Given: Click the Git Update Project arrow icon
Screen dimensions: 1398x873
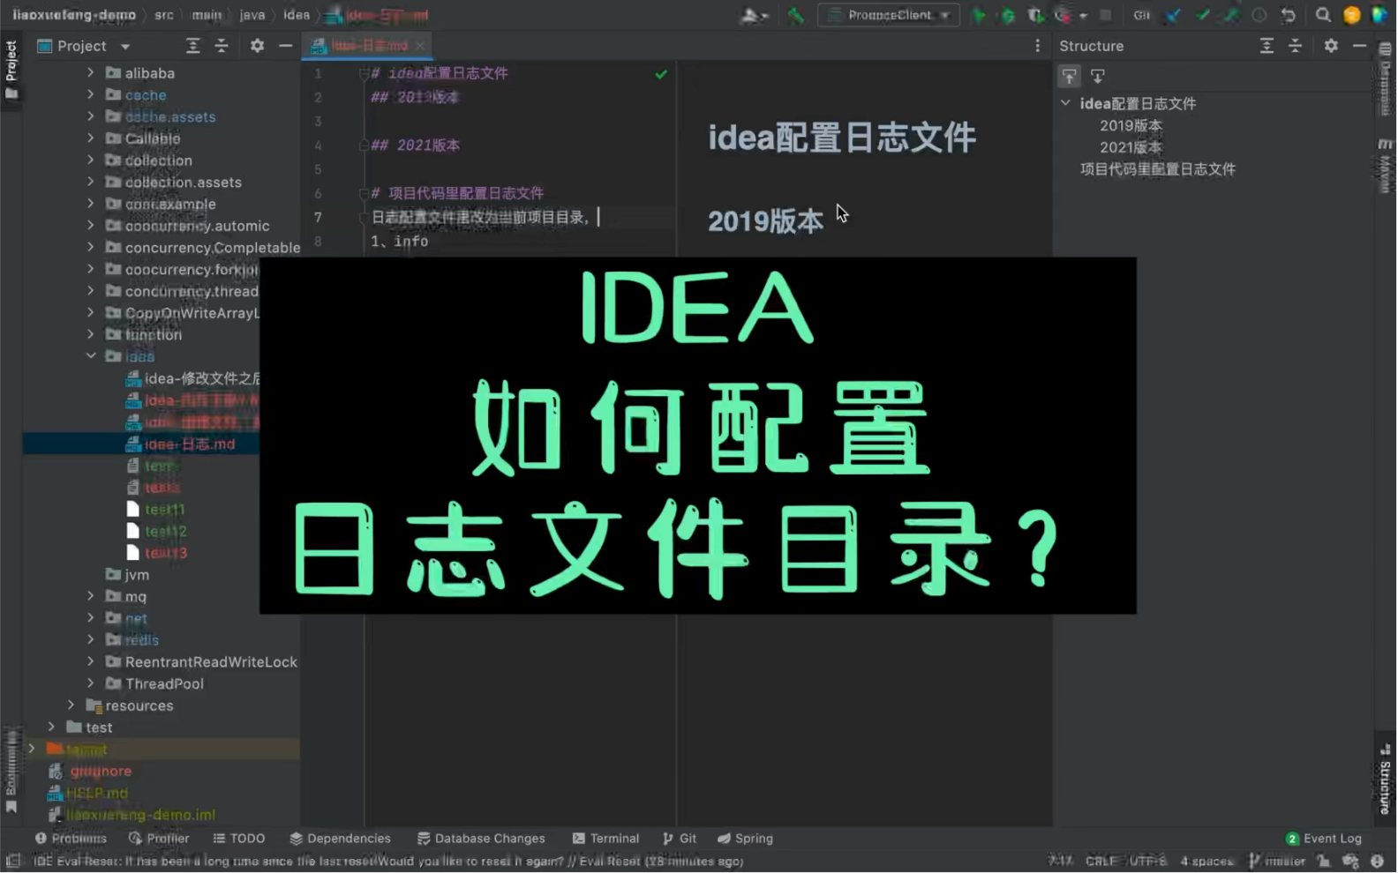Looking at the screenshot, I should [x=1172, y=15].
